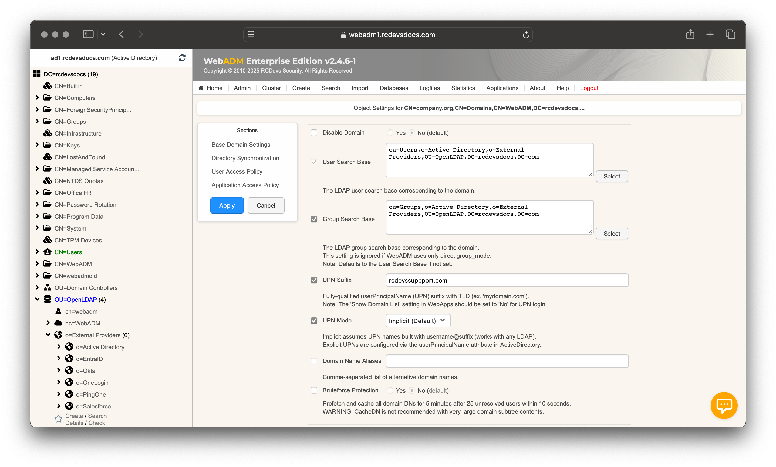This screenshot has width=776, height=467.
Task: Click the UPN Suffix text field
Action: pyautogui.click(x=507, y=280)
